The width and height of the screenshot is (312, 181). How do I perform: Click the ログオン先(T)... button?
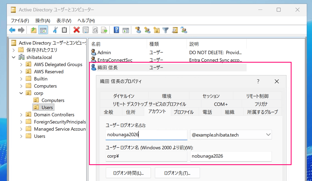pos(177,173)
